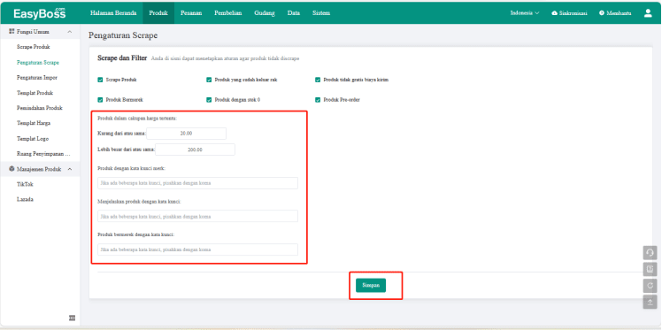Select Pengaturan Scrape in sidebar

pos(38,63)
